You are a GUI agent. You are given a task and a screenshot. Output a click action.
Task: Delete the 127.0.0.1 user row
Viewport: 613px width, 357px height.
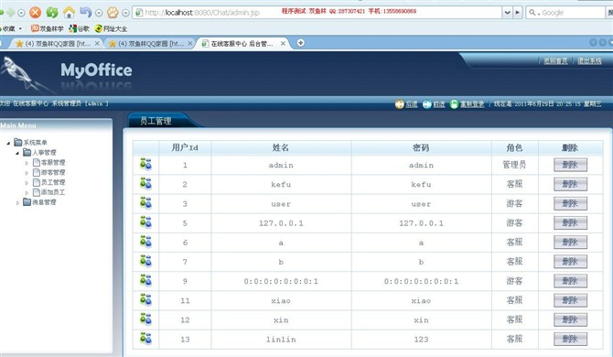[x=570, y=222]
